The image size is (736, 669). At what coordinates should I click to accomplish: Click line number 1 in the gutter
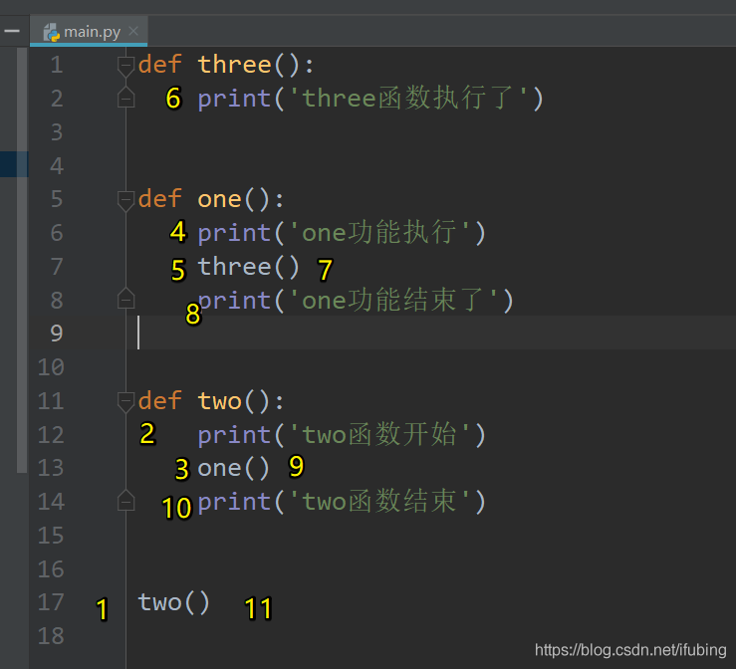pyautogui.click(x=57, y=65)
